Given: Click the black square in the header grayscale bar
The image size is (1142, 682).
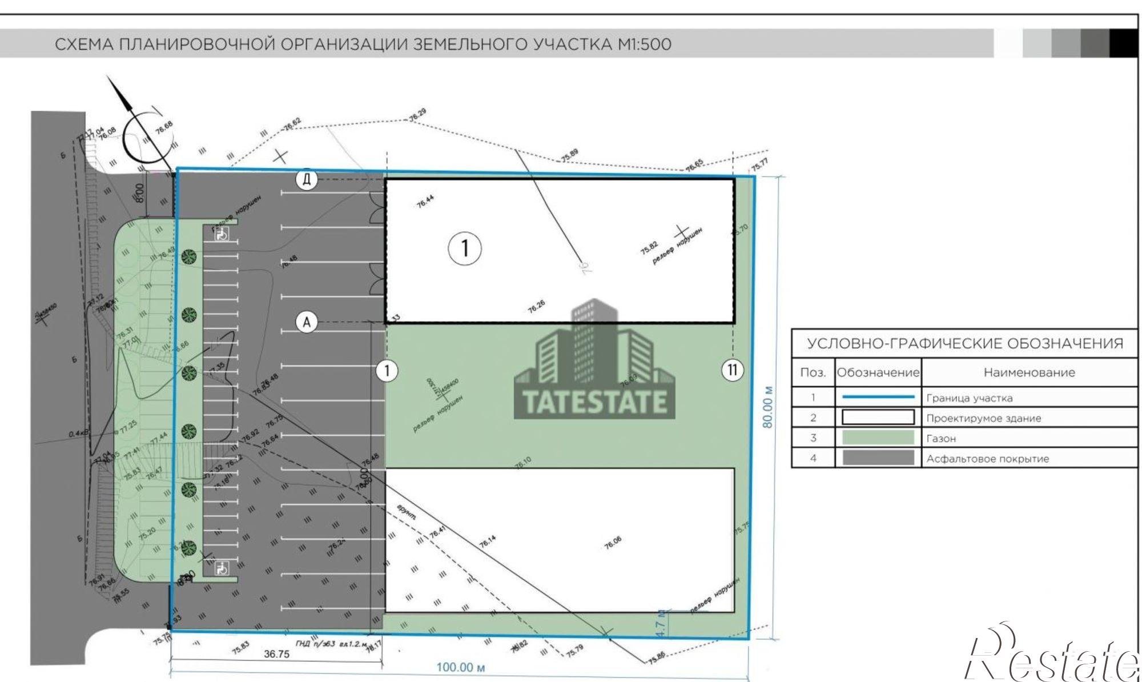Looking at the screenshot, I should coord(1123,43).
